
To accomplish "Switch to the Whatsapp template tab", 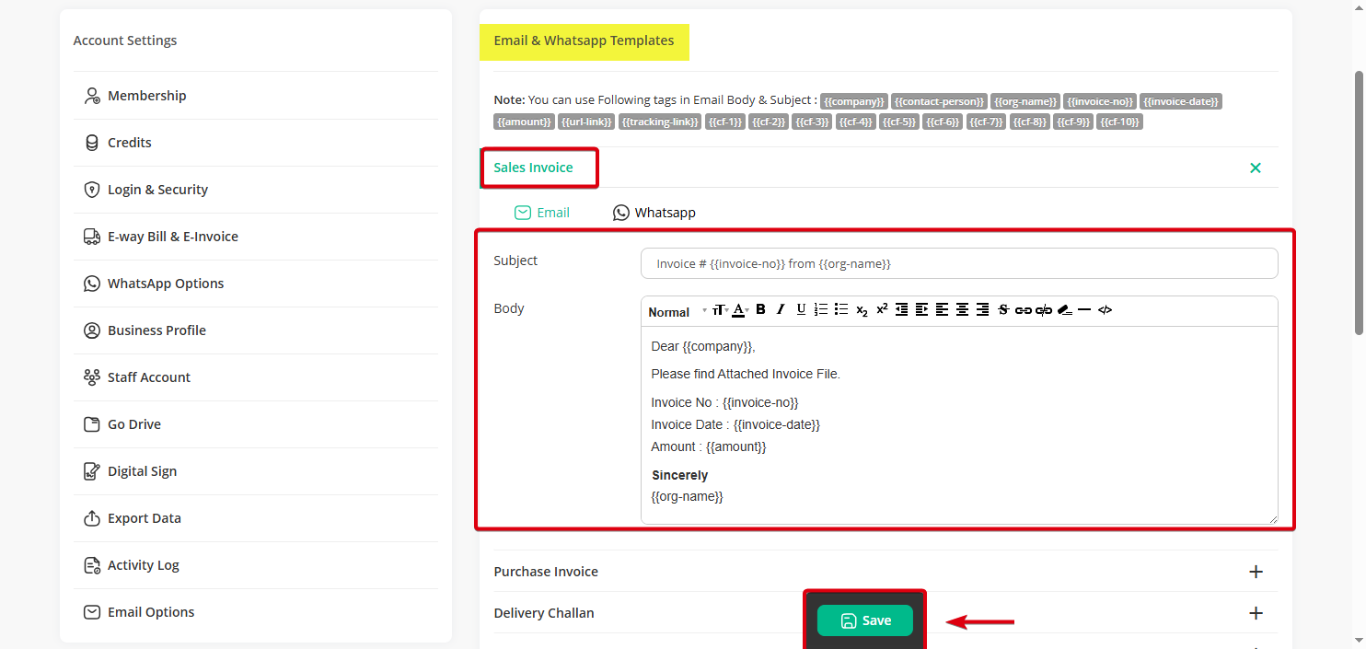I will (654, 213).
